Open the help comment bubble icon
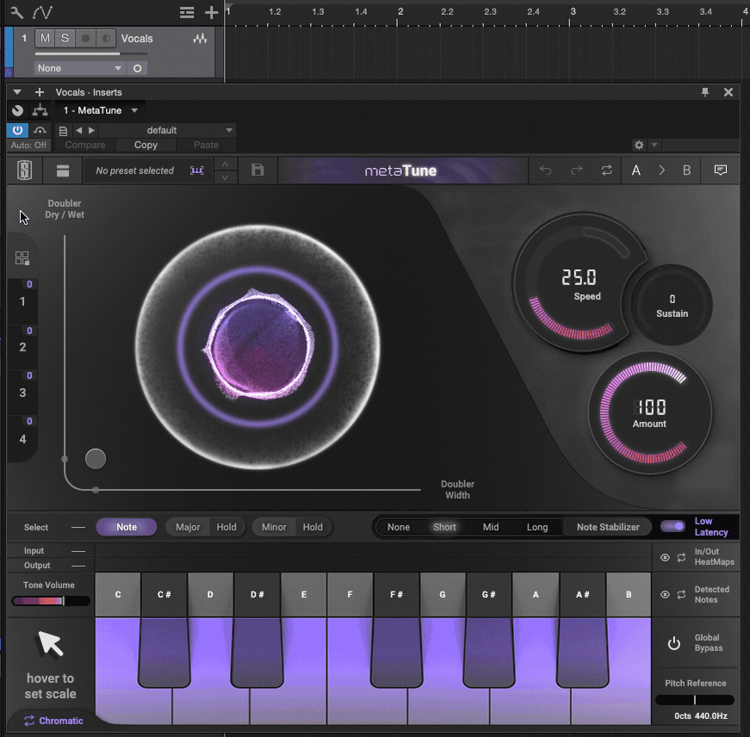The width and height of the screenshot is (750, 737). (x=721, y=170)
